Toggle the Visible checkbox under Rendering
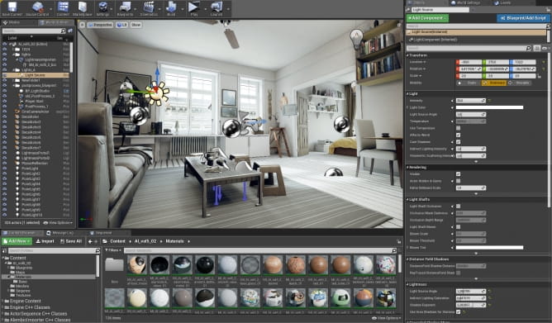Image resolution: width=552 pixels, height=323 pixels. [x=458, y=173]
